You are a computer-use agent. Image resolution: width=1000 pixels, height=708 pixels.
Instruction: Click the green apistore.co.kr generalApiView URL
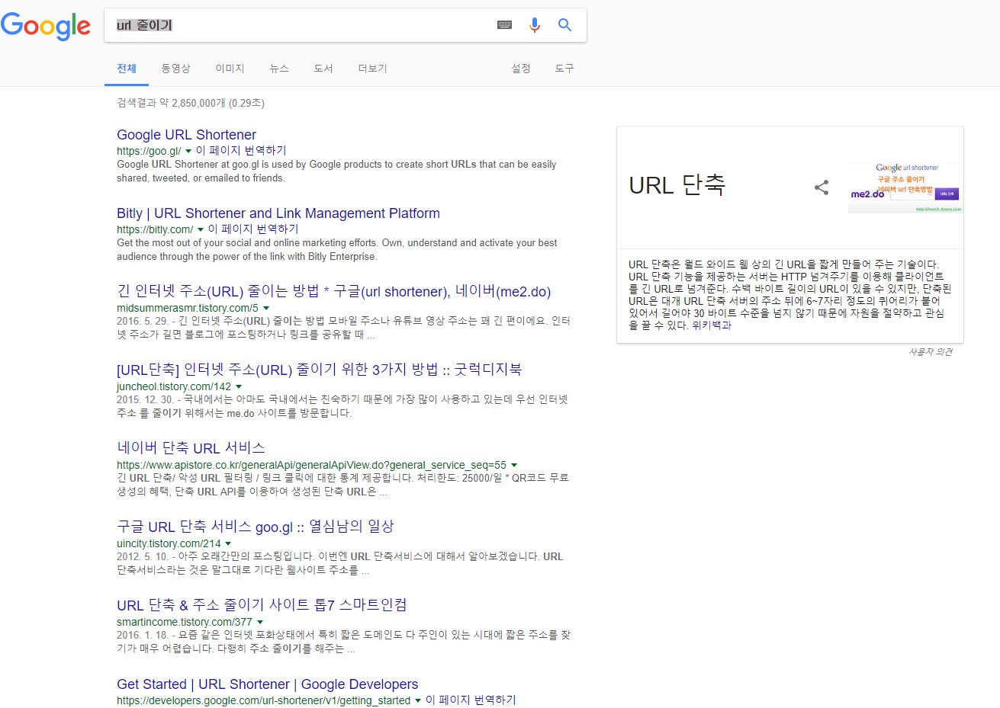pyautogui.click(x=311, y=466)
